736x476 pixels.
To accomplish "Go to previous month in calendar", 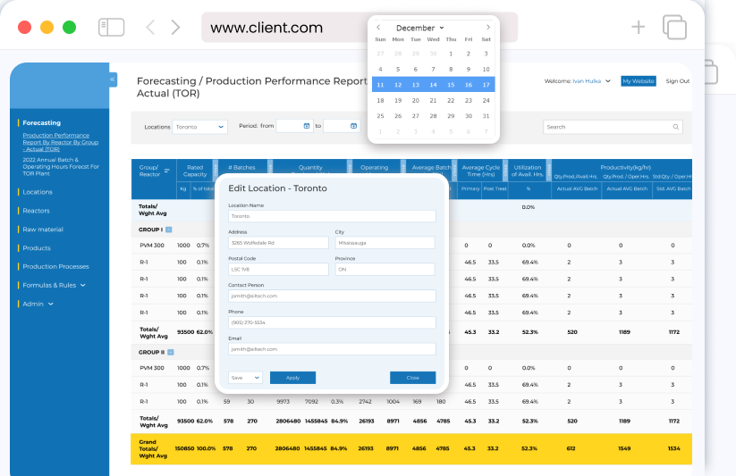I will [x=378, y=27].
